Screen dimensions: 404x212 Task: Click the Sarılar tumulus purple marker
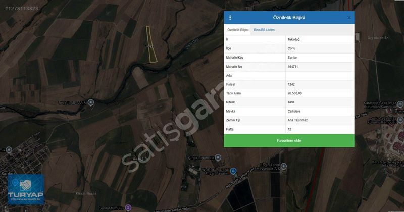[x=128, y=207]
